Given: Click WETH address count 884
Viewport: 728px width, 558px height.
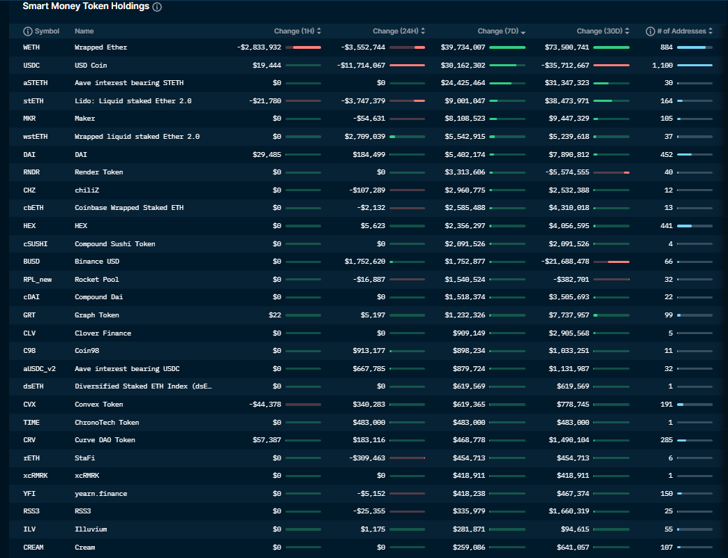Looking at the screenshot, I should [x=667, y=47].
